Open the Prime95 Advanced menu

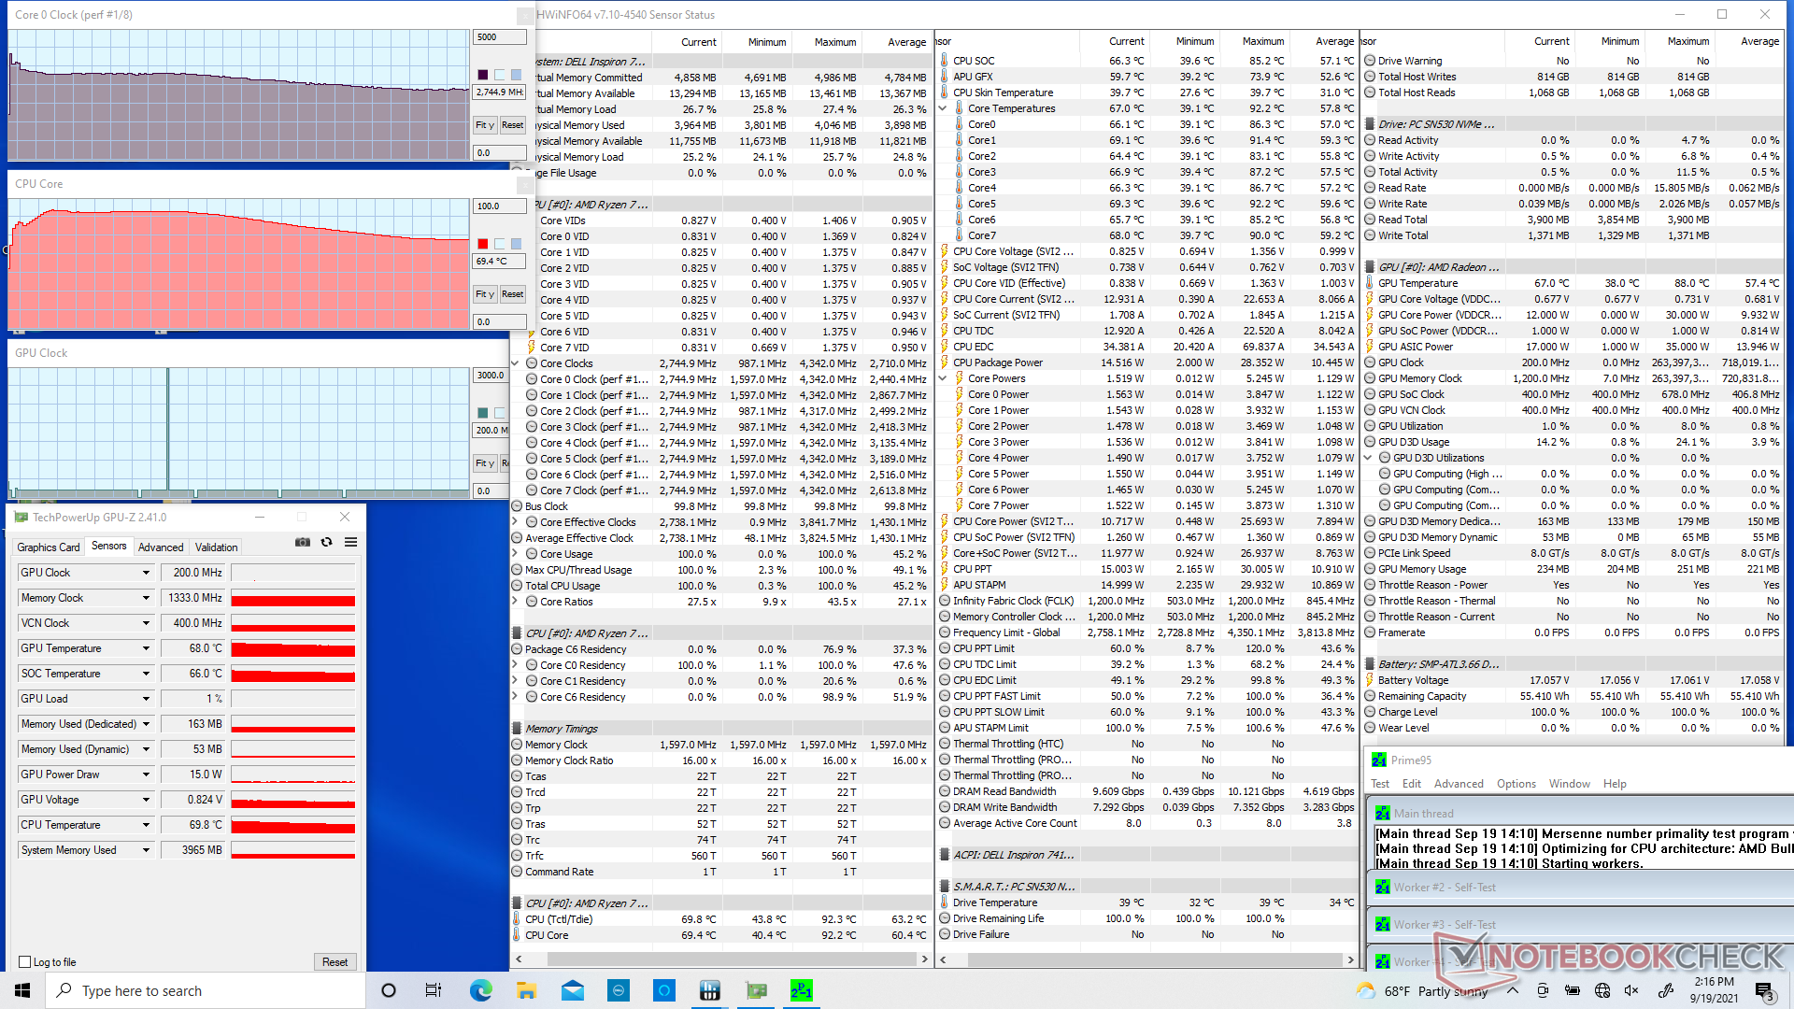tap(1458, 784)
